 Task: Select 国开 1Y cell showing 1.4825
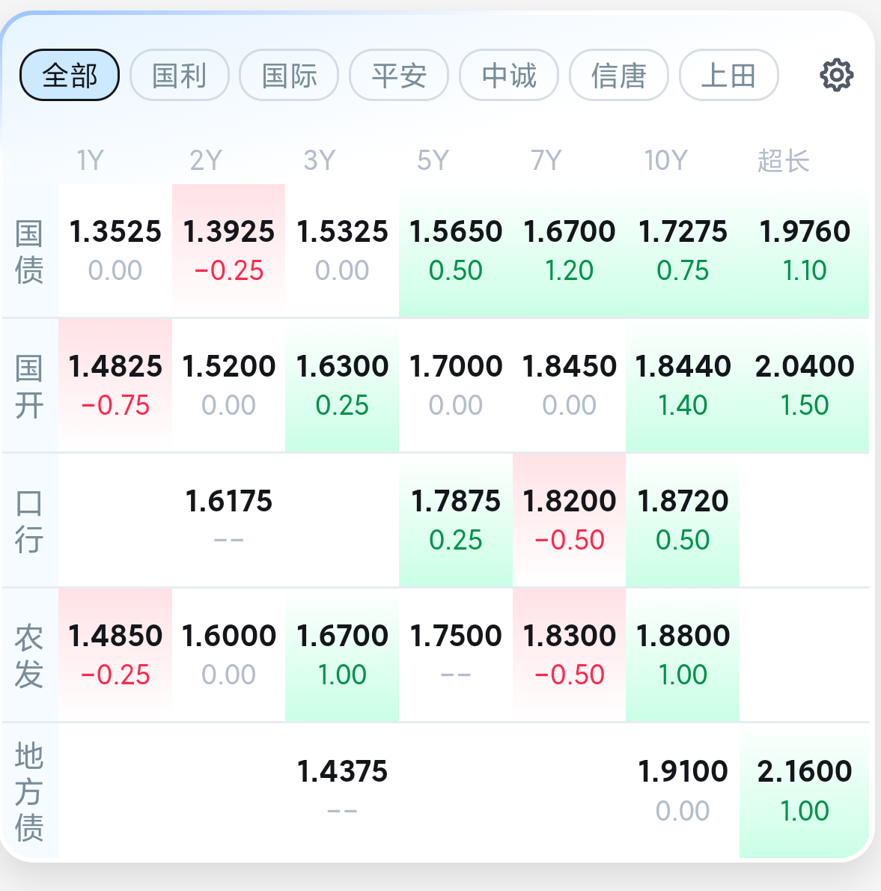[115, 386]
